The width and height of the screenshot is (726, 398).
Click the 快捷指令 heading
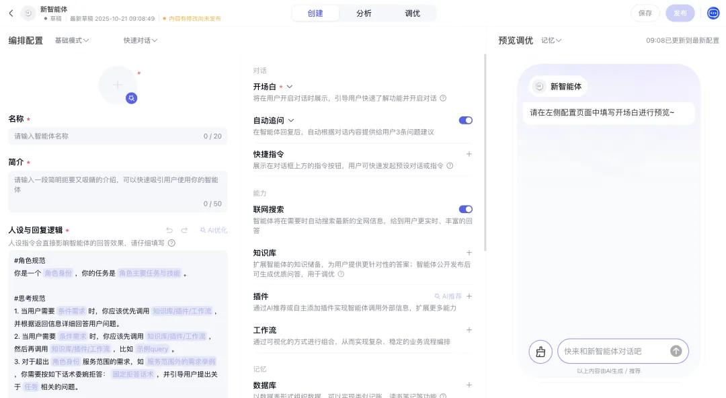268,154
